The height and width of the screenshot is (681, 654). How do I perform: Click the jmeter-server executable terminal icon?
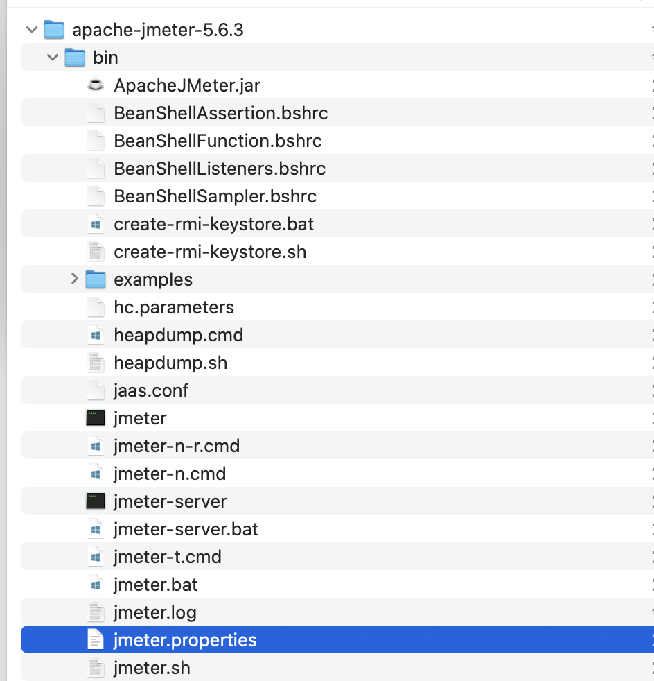96,501
